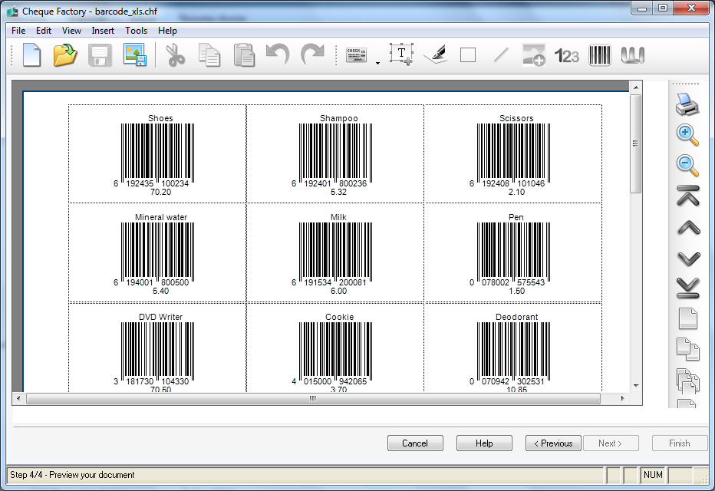Select the insert text box tool

[402, 54]
